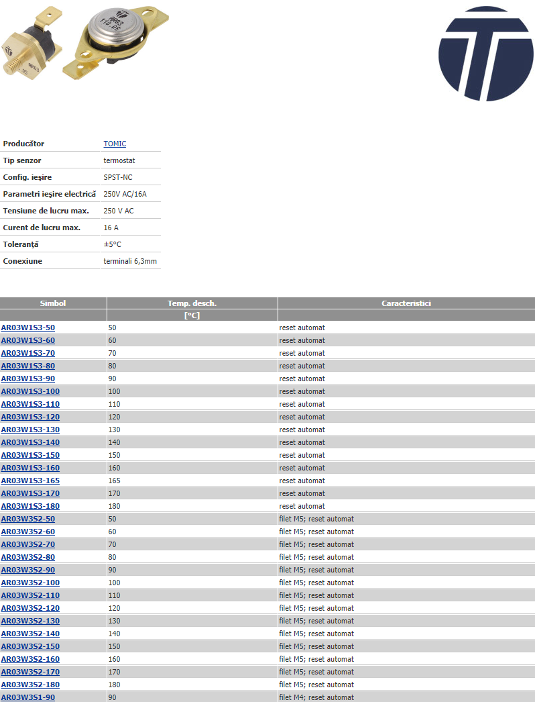Open product link AR03W3S2-50
Viewport: 535px width, 702px height.
(28, 519)
